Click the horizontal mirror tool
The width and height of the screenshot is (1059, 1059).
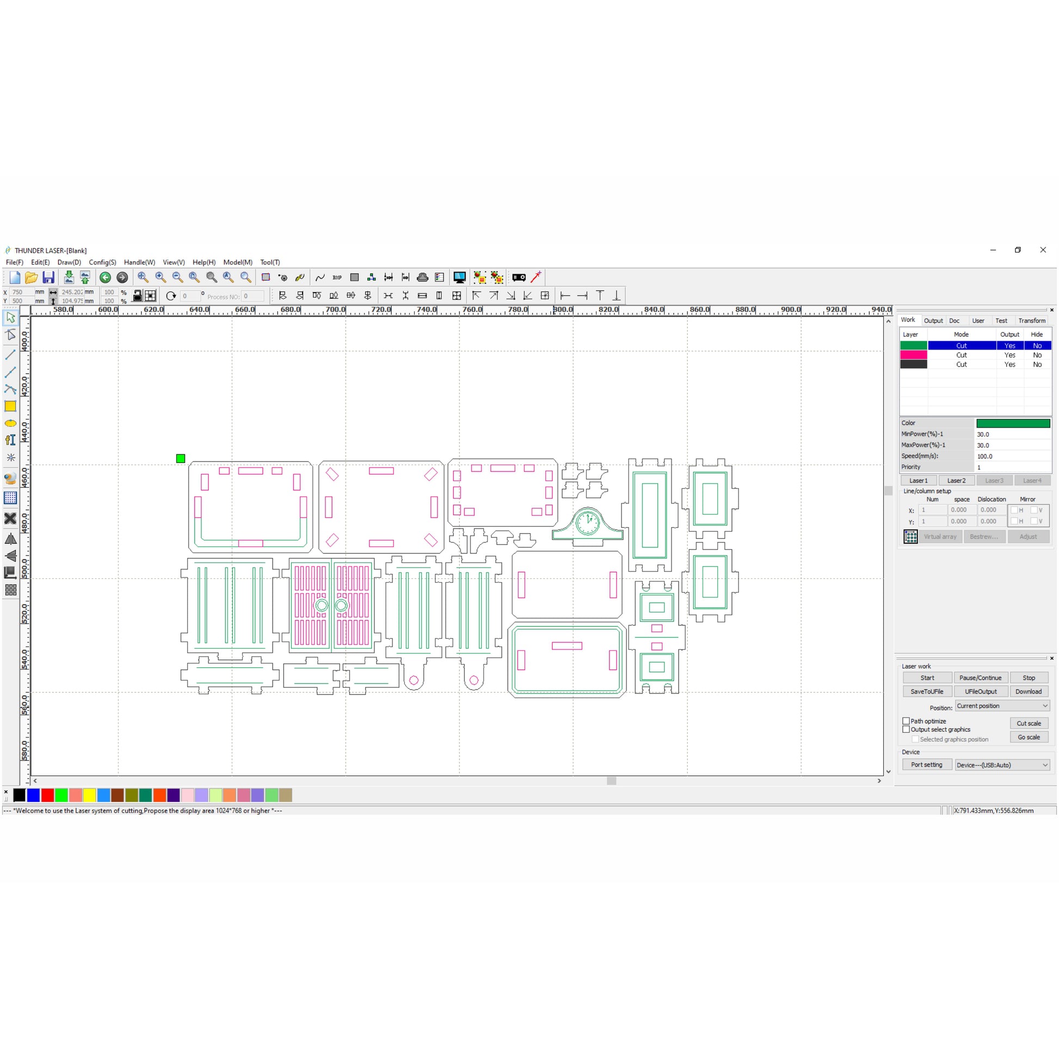[x=10, y=539]
